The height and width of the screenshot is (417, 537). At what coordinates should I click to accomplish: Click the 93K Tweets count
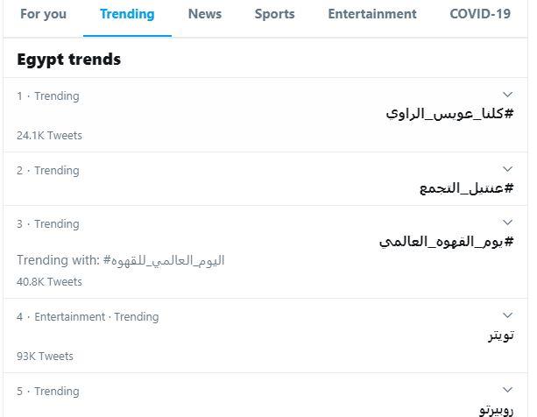(45, 357)
